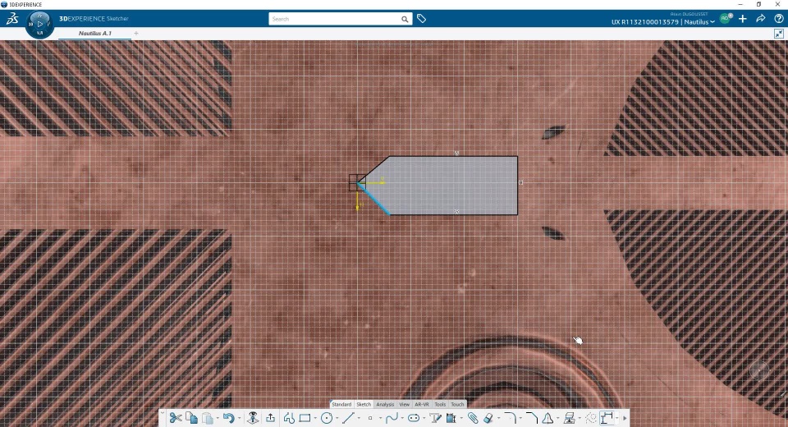The width and height of the screenshot is (788, 427).
Task: Toggle the fullscreen collapse icon
Action: pos(779,34)
